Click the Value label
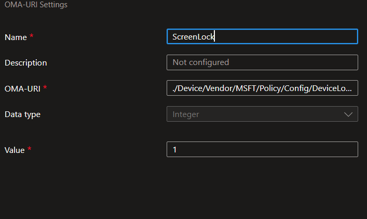The width and height of the screenshot is (367, 219). 15,150
